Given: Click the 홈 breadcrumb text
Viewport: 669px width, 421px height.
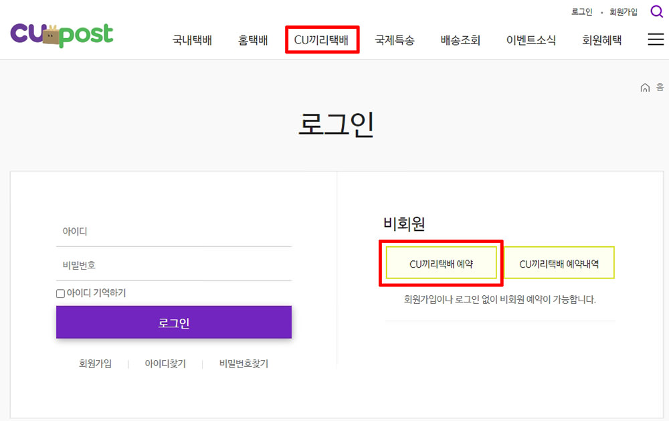Looking at the screenshot, I should pos(660,88).
